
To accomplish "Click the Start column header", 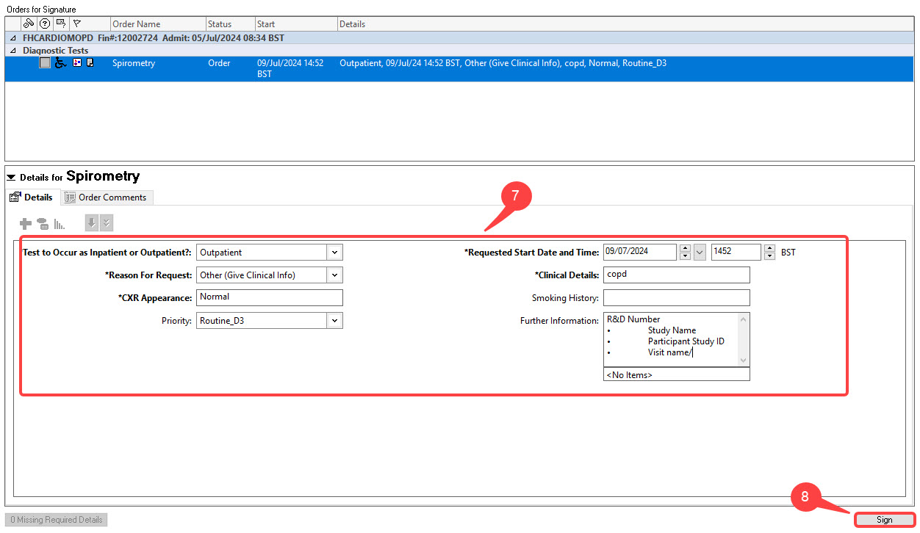I will coord(296,24).
